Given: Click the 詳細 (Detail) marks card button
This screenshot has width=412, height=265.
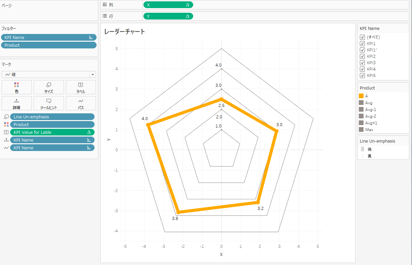Looking at the screenshot, I should (x=16, y=103).
